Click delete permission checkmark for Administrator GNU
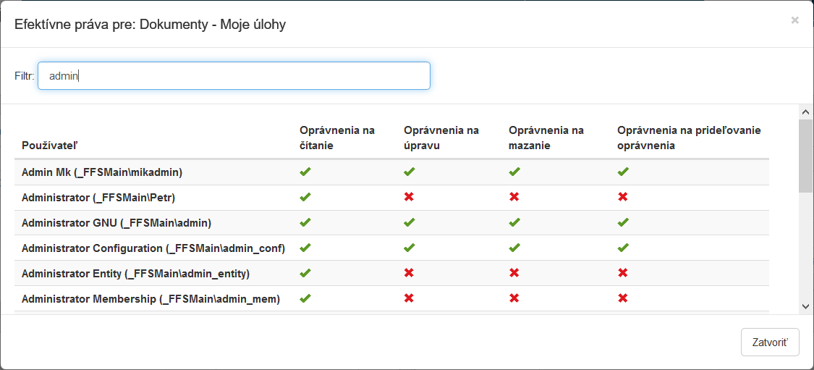814x370 pixels. (x=514, y=222)
